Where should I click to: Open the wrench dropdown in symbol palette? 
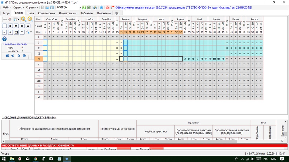29,32
